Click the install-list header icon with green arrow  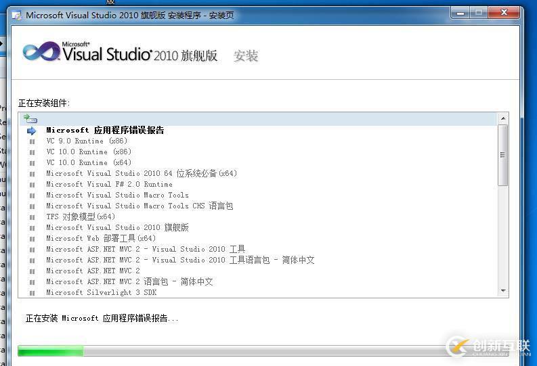pos(30,119)
